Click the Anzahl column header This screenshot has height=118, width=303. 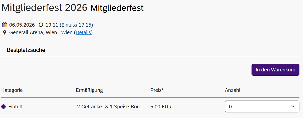pos(232,90)
